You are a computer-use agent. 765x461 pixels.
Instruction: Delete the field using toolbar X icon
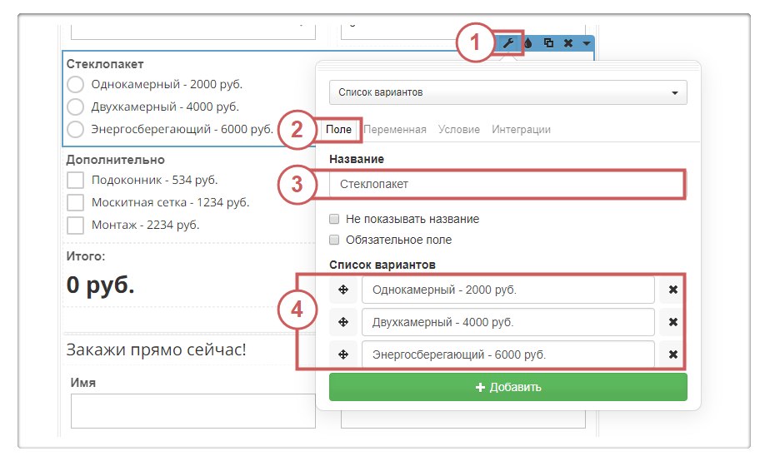[x=568, y=43]
